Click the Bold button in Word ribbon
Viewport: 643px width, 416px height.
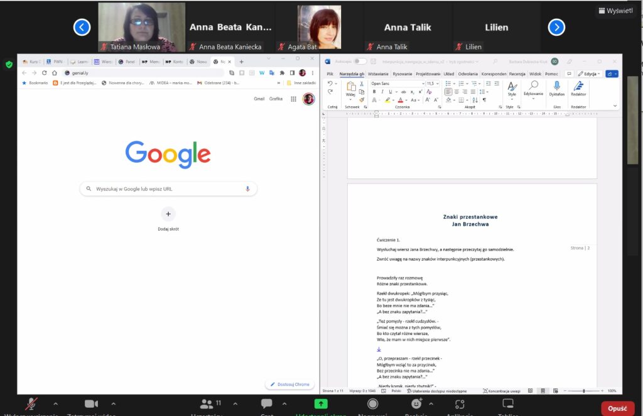click(374, 92)
